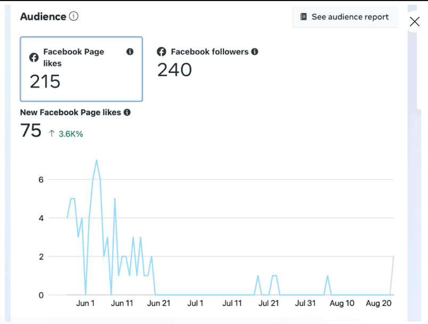The width and height of the screenshot is (428, 324).
Task: Click the highest chart peak near Jun 4
Action: point(96,160)
